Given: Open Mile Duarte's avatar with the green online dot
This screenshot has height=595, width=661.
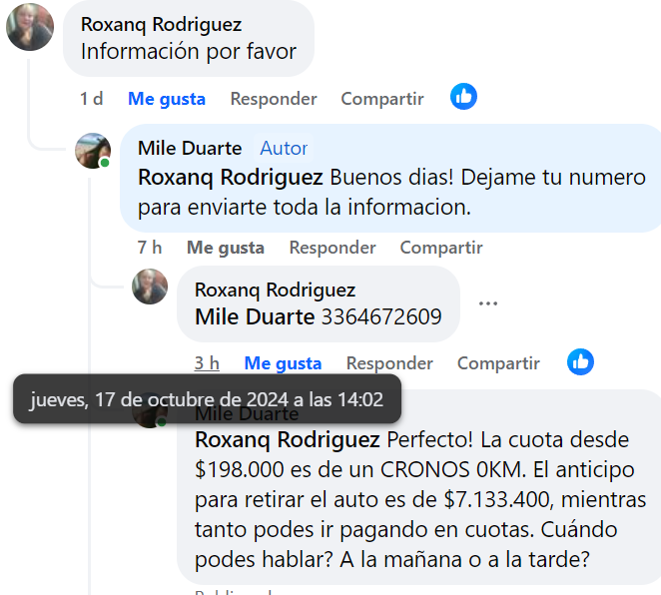Looking at the screenshot, I should point(93,151).
